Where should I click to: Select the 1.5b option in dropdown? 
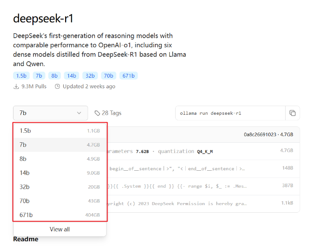pos(60,131)
